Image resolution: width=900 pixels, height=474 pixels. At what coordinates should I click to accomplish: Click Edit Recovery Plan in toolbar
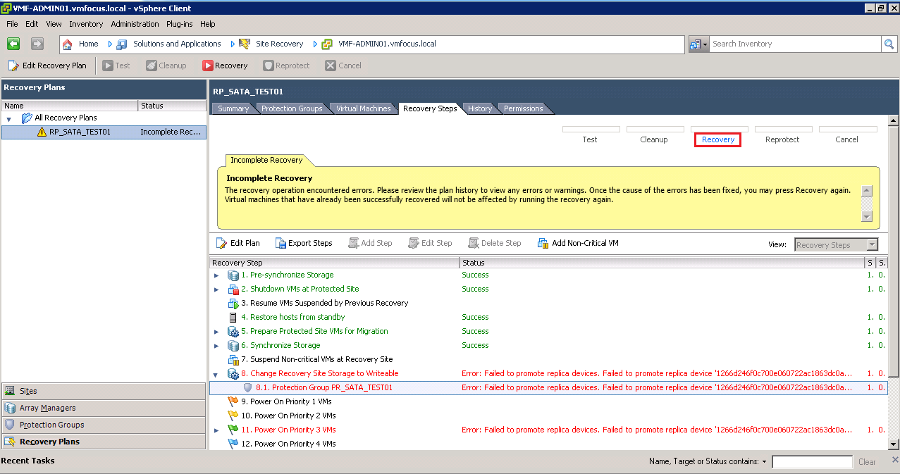(47, 66)
